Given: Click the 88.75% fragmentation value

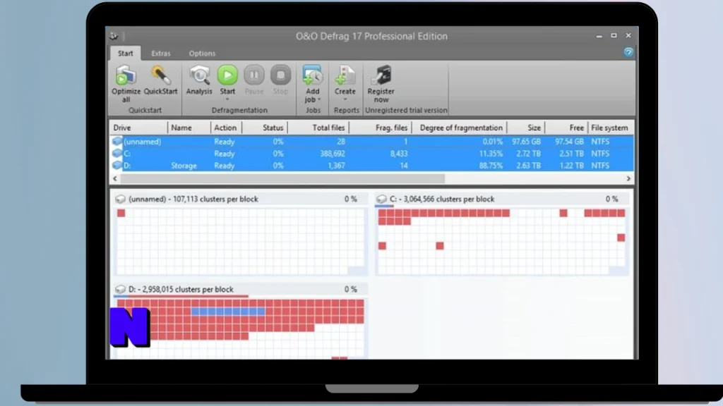Looking at the screenshot, I should click(491, 166).
